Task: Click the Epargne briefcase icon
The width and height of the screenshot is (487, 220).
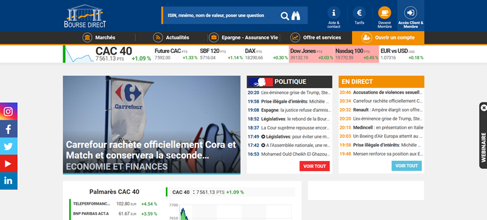Action: coord(214,38)
